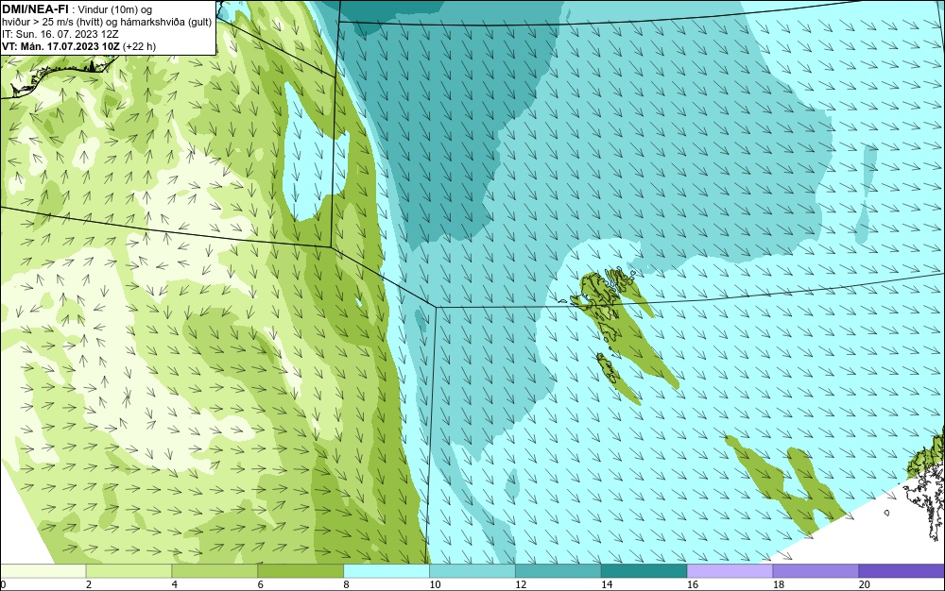Click the 10-12 m/s light teal legend swatch

tap(472, 571)
